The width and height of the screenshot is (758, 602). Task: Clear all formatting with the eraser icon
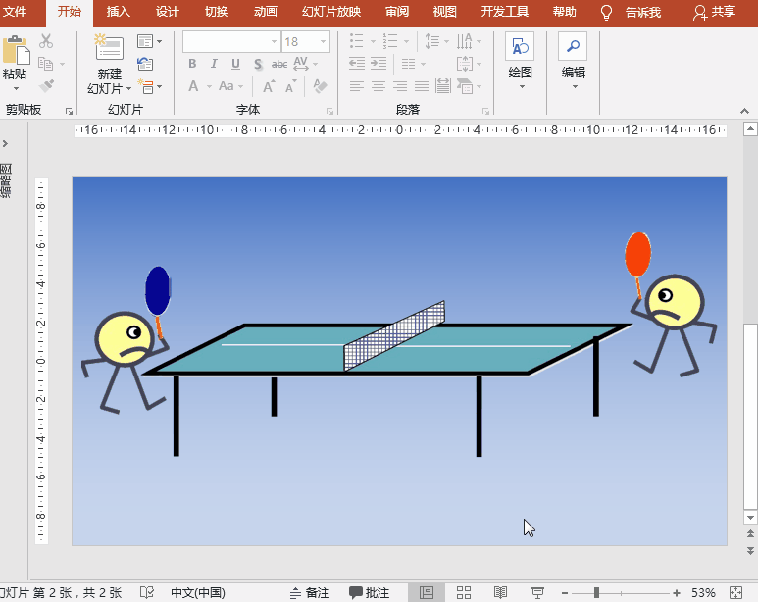pos(320,86)
